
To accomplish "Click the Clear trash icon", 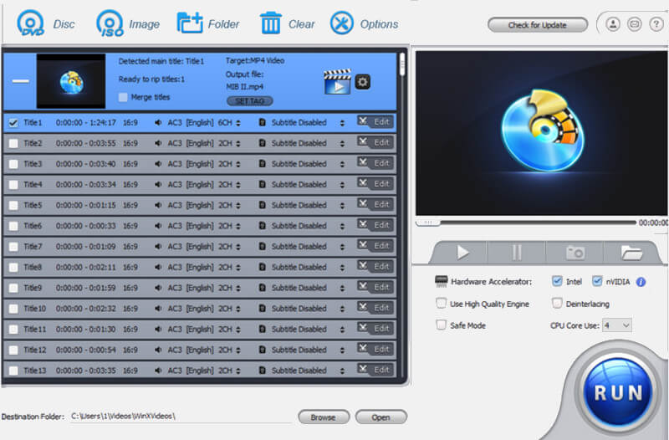I will (271, 23).
